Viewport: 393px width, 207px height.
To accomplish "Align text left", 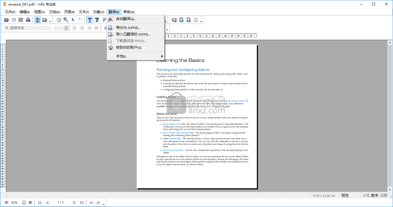I will click(x=75, y=28).
